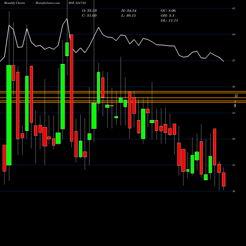Select the low value "L: 30.15"
The height and width of the screenshot is (246, 246).
pos(128,16)
